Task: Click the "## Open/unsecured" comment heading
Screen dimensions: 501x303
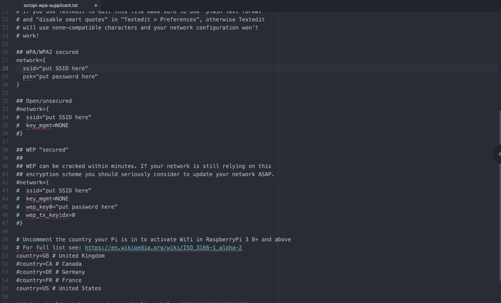Action: (44, 101)
